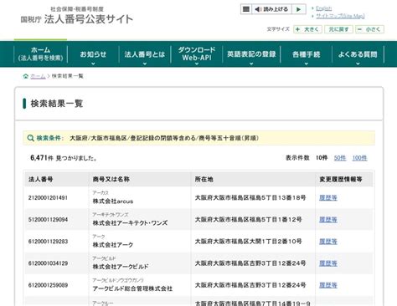This screenshot has height=306, width=397.
Task: Select corporate number 6120001259089
Action: [48, 285]
